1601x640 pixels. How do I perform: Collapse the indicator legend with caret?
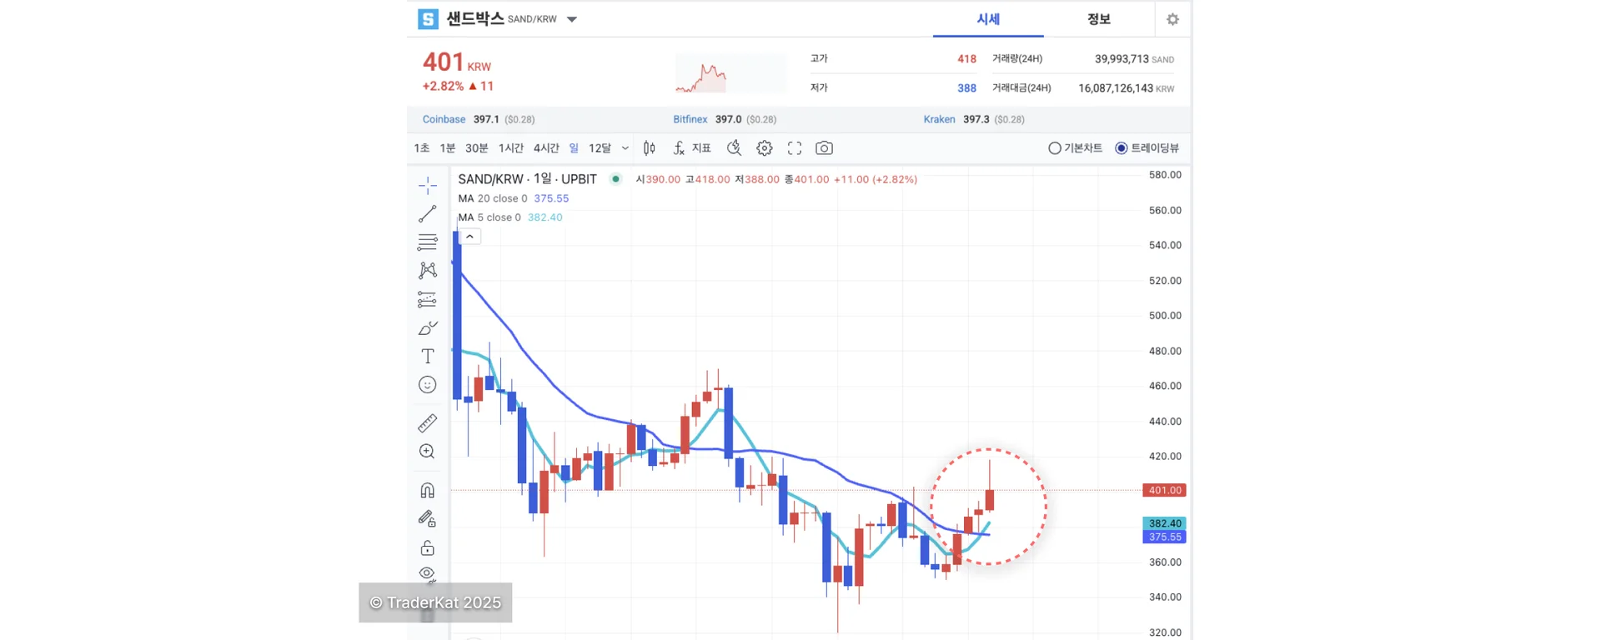[x=470, y=237]
